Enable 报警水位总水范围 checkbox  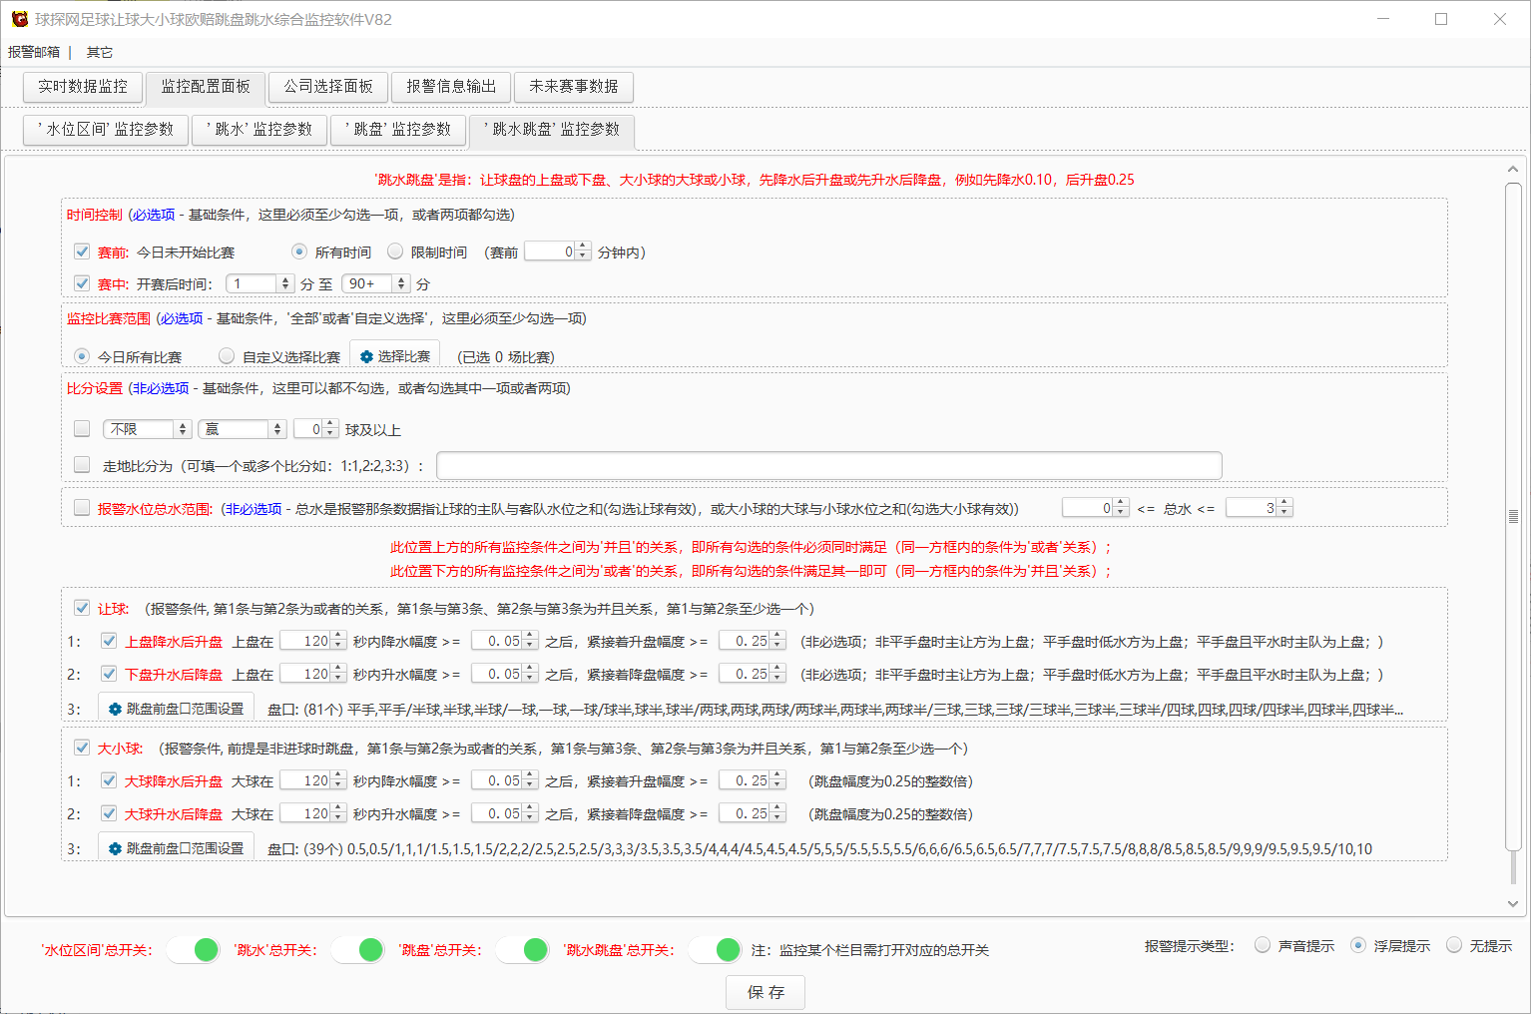pyautogui.click(x=82, y=507)
